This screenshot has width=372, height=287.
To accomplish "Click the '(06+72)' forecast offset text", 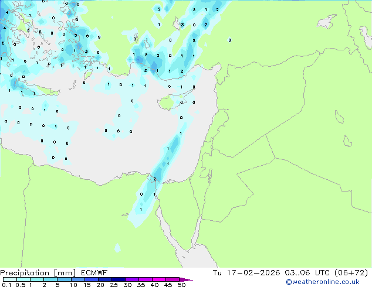I will [x=351, y=272].
